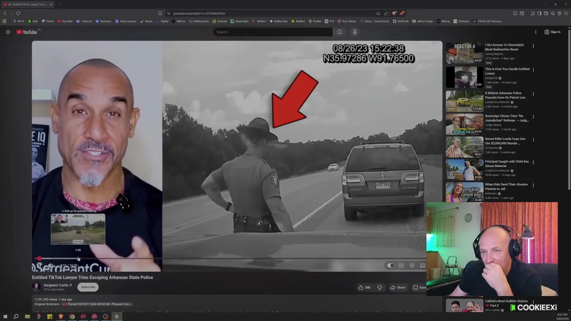Screen dimensions: 571x321
Task: Open the apps grid icon in bookmarks bar
Action: pos(4,21)
